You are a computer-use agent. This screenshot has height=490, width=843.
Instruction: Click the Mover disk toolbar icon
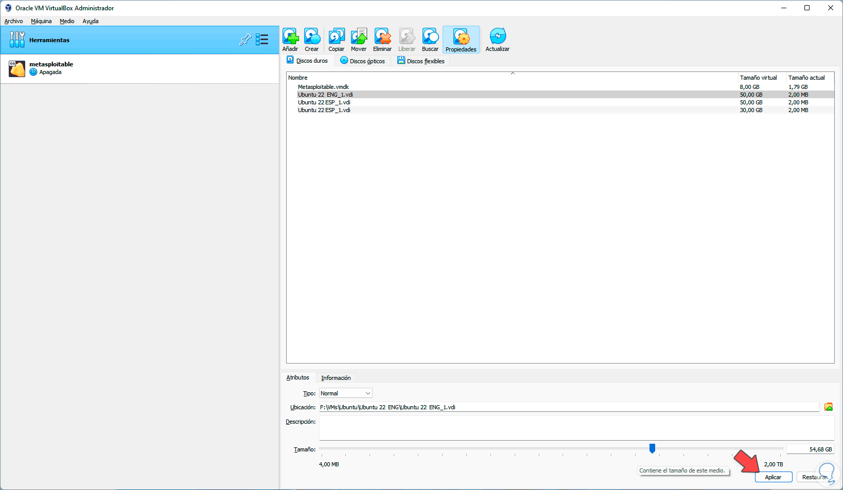pos(359,40)
